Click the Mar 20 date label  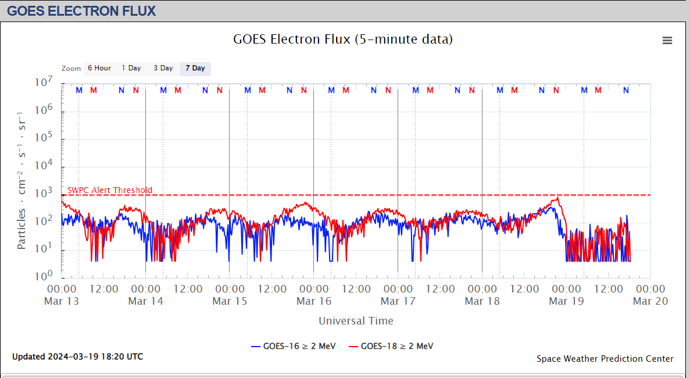(x=650, y=301)
